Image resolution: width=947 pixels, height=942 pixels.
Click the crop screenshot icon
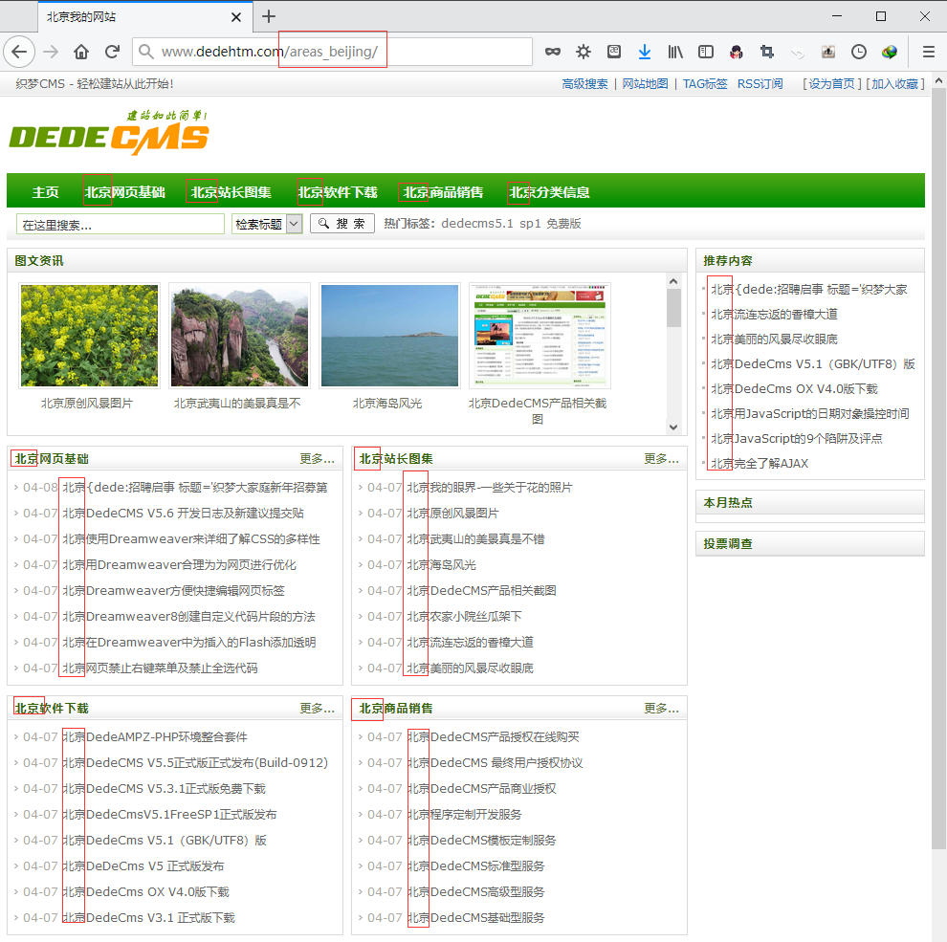[767, 52]
